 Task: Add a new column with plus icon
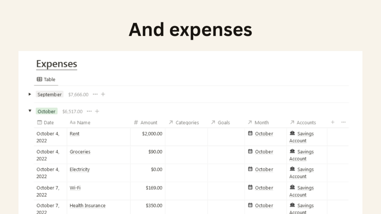click(x=332, y=122)
